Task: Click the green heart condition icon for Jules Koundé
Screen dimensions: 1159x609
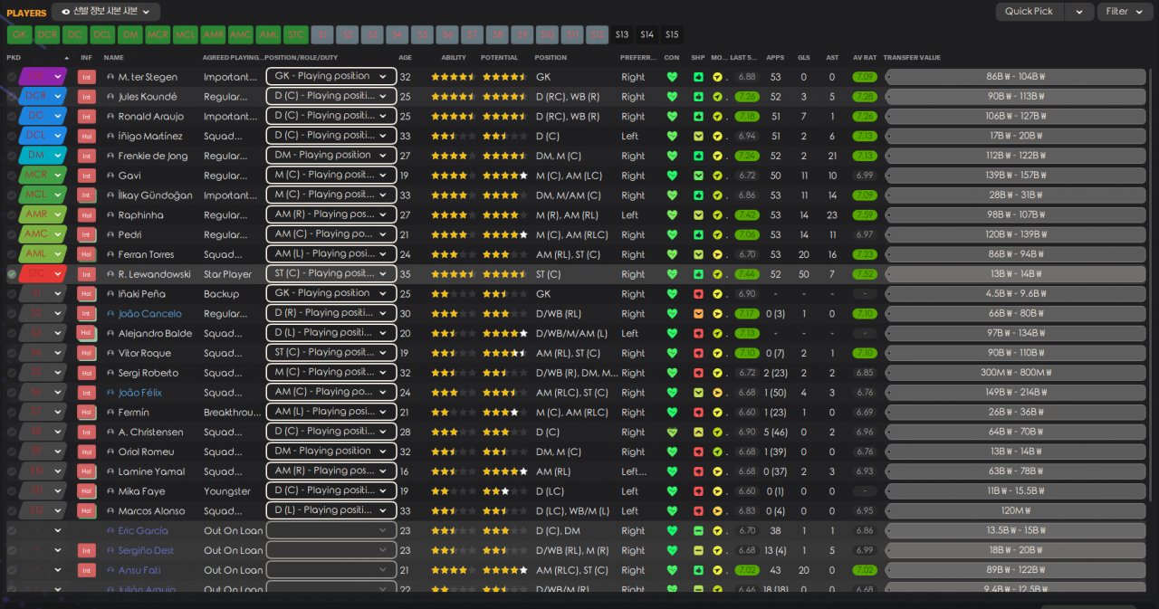Action: 672,97
